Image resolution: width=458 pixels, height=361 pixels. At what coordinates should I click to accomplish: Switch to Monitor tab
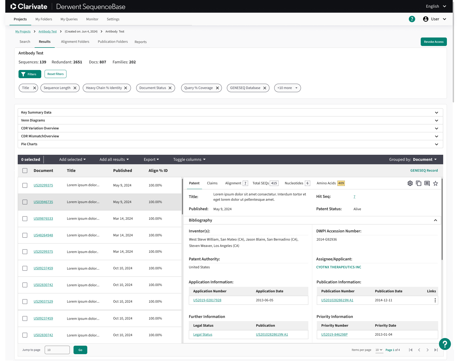(92, 19)
